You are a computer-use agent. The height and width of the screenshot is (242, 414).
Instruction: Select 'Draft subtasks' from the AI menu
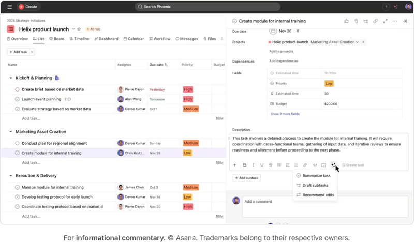point(315,185)
